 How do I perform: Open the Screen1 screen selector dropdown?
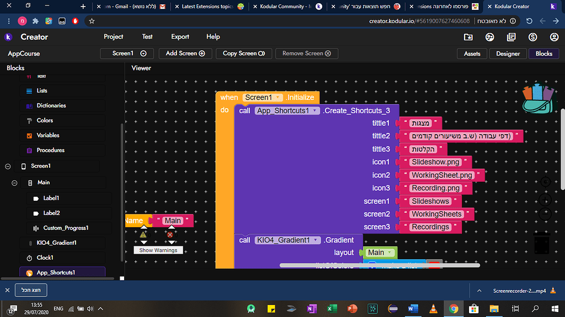126,53
